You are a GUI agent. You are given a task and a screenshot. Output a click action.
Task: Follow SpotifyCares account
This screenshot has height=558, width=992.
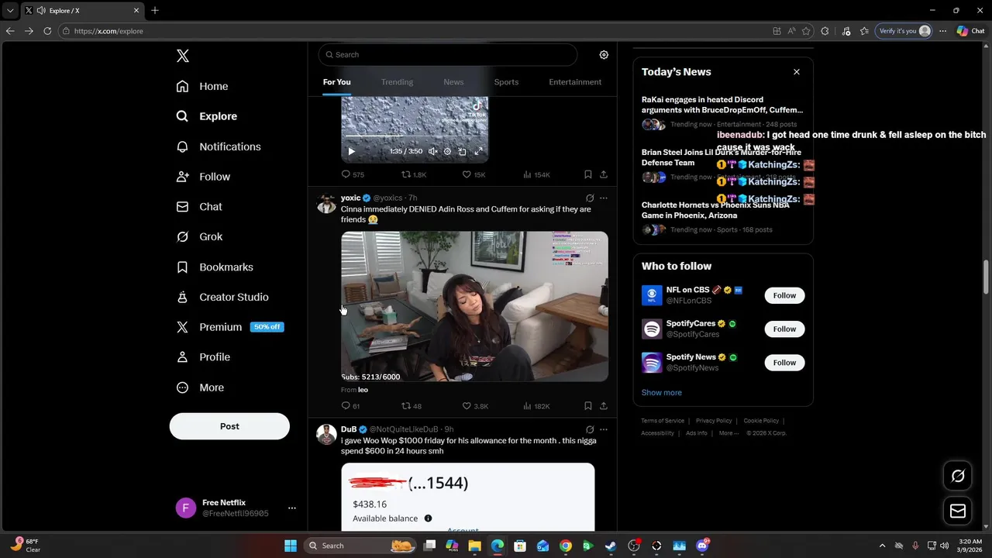(x=784, y=329)
